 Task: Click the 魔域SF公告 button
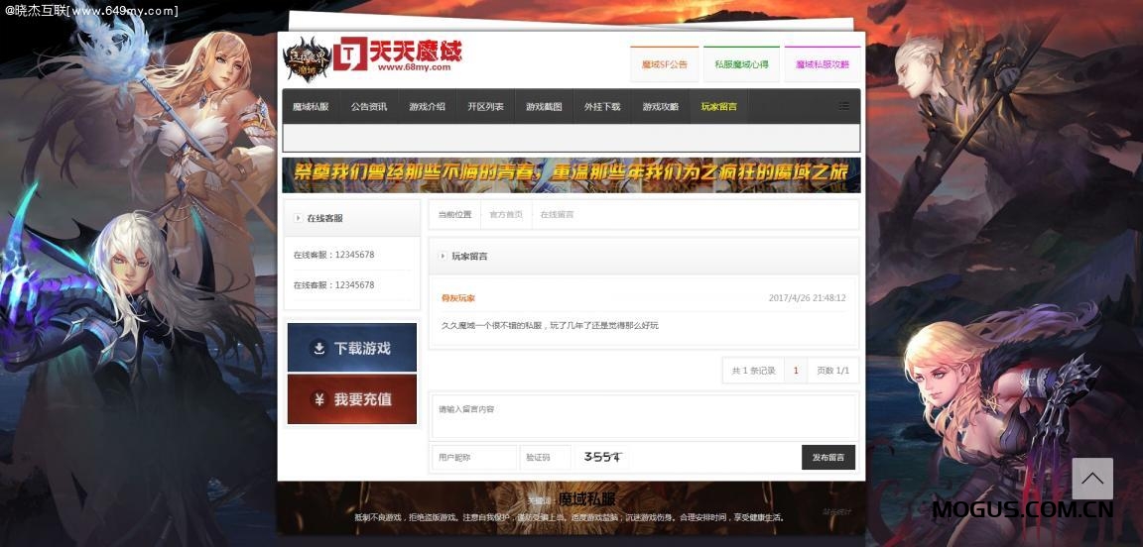coord(664,64)
